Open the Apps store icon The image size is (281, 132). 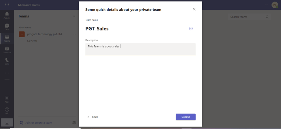coord(7,99)
